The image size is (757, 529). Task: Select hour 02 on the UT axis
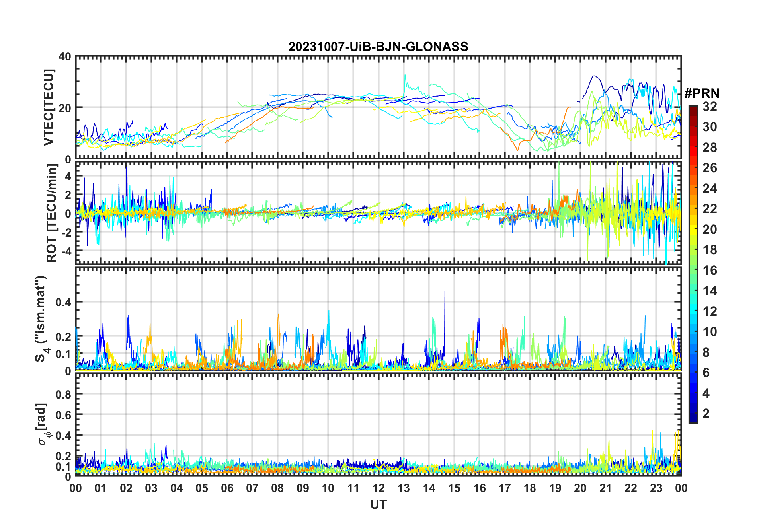pos(126,488)
